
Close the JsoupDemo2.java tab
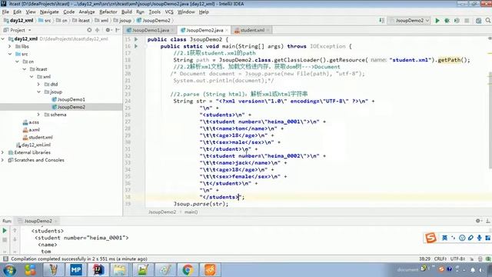[227, 31]
